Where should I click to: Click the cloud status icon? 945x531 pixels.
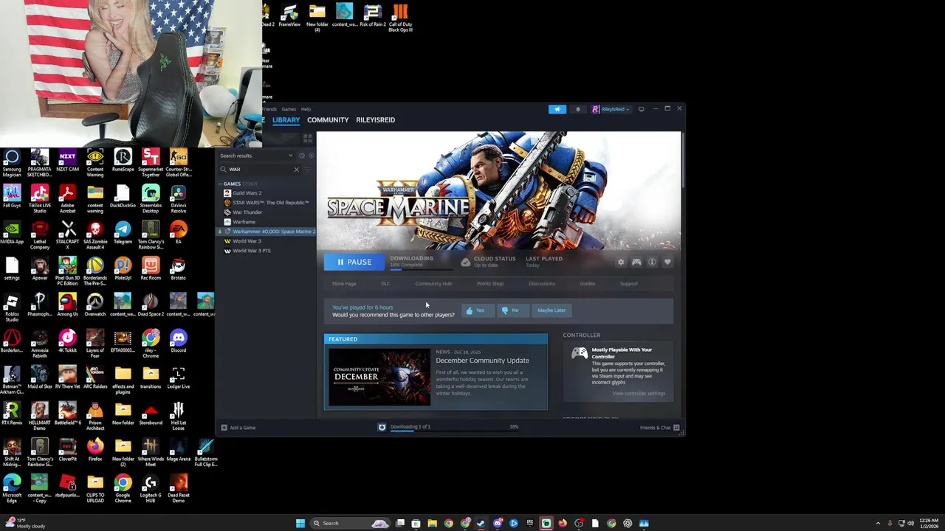click(466, 262)
